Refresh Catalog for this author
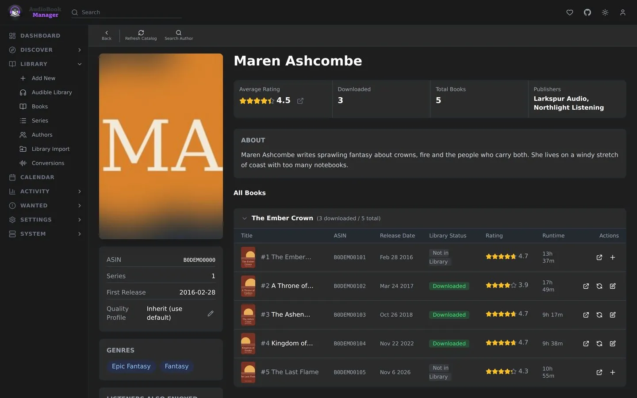This screenshot has width=637, height=398. click(x=141, y=35)
